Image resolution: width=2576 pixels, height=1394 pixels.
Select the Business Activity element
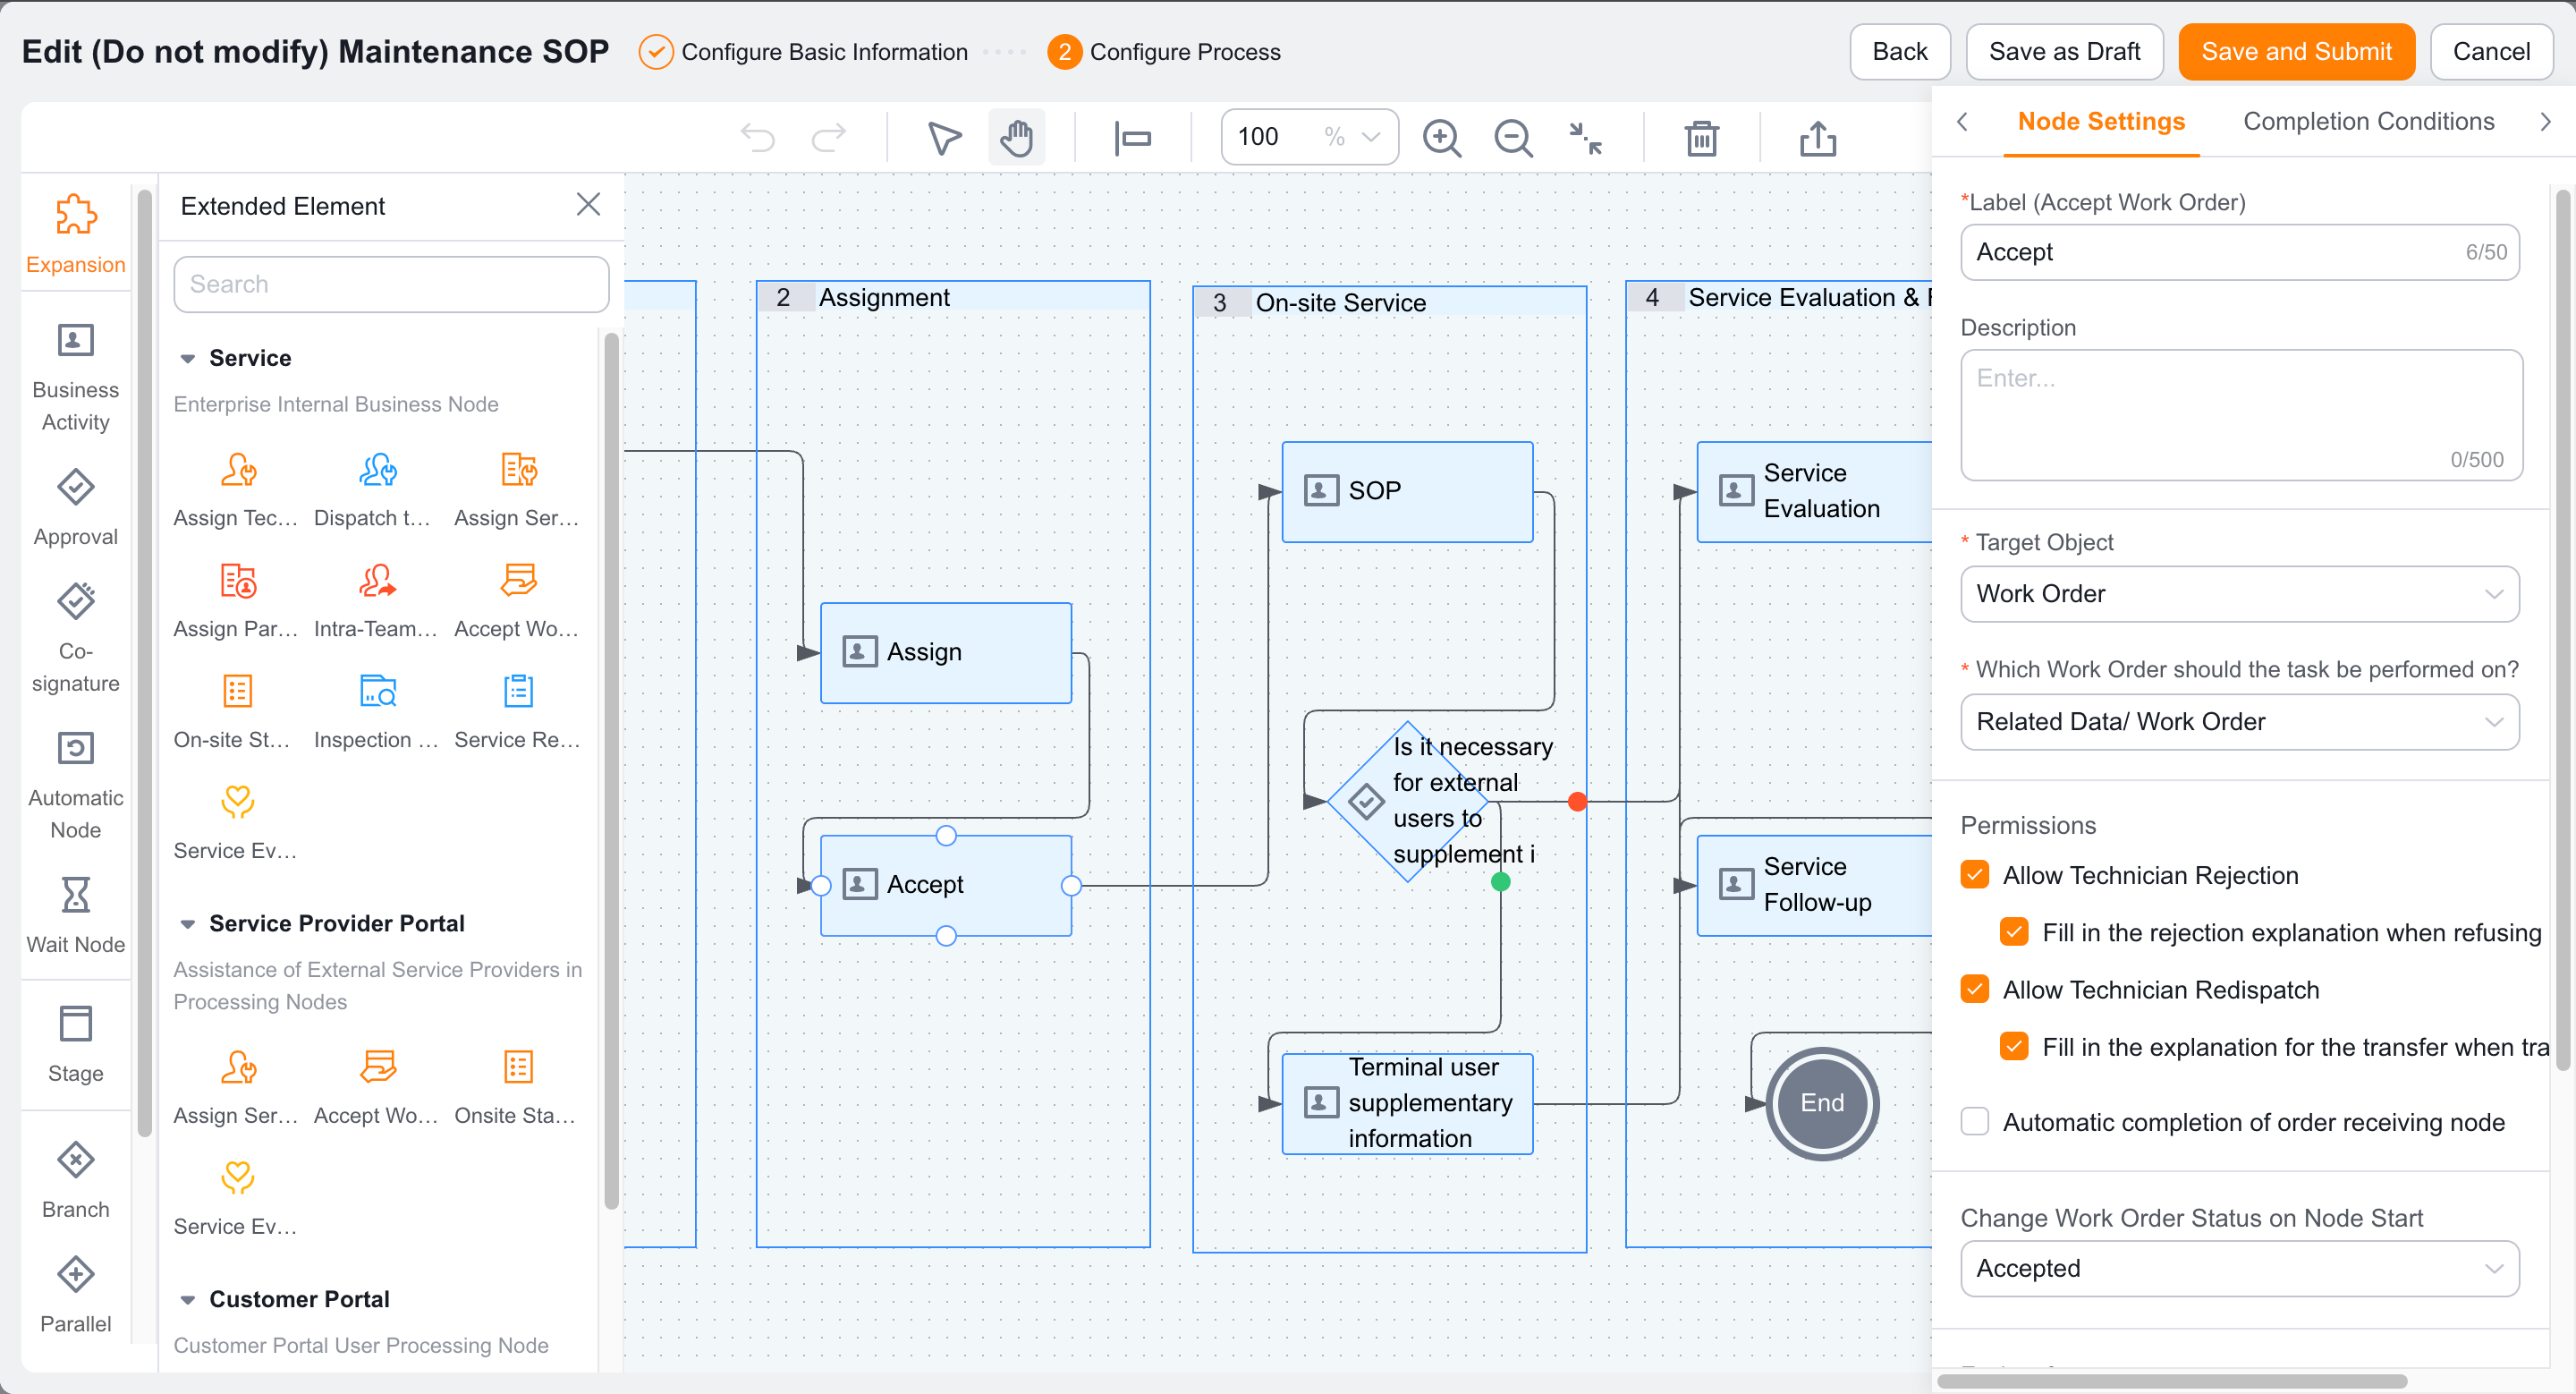76,378
